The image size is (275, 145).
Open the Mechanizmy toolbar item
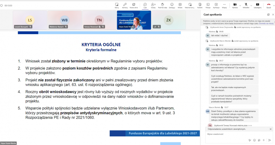(190, 5)
